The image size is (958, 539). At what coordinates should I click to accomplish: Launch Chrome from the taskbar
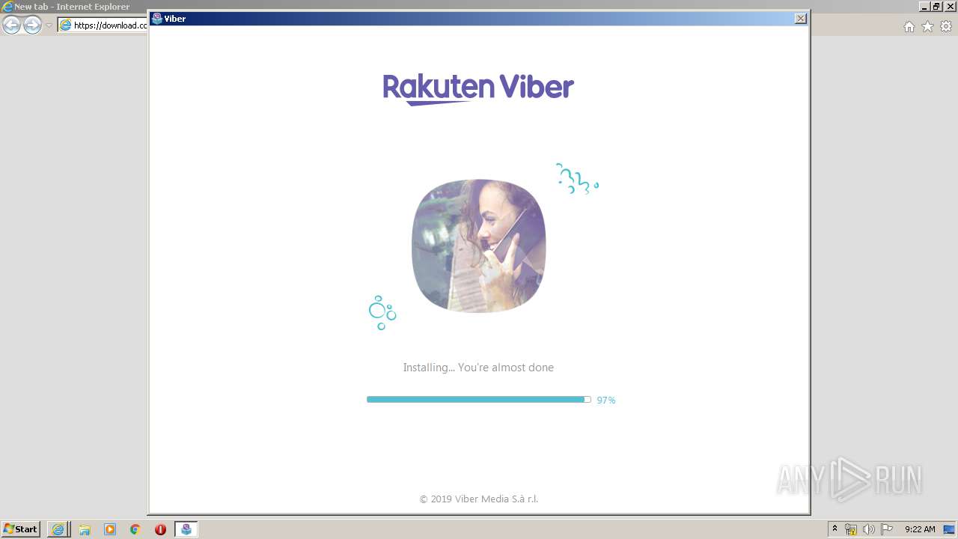[x=135, y=529]
